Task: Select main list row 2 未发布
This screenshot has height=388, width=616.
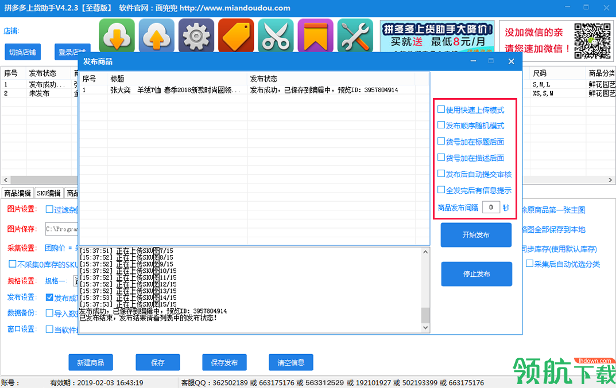Action: point(39,93)
